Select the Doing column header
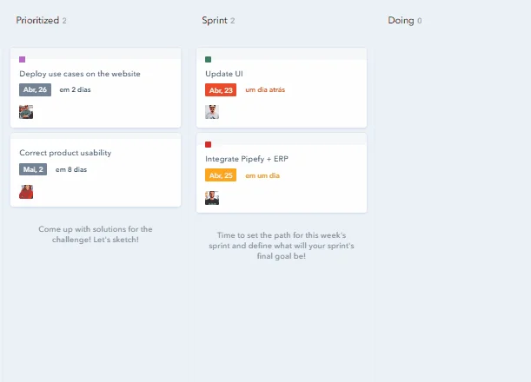 click(x=401, y=20)
